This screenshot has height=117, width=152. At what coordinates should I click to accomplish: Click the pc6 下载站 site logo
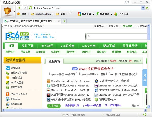tap(17, 36)
